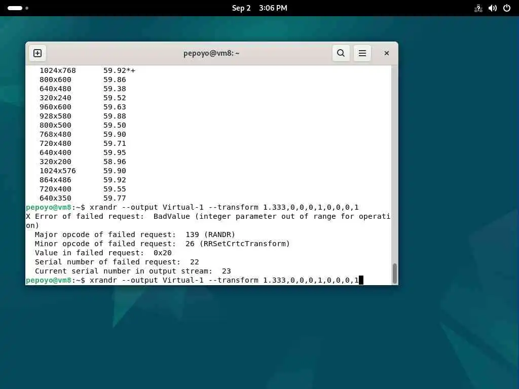Click the 960x600 resolution entry
This screenshot has height=389, width=519.
(x=55, y=107)
